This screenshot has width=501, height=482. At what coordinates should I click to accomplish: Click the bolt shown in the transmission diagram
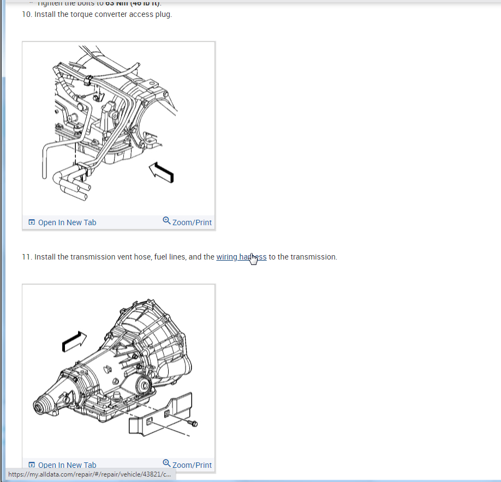pos(193,423)
